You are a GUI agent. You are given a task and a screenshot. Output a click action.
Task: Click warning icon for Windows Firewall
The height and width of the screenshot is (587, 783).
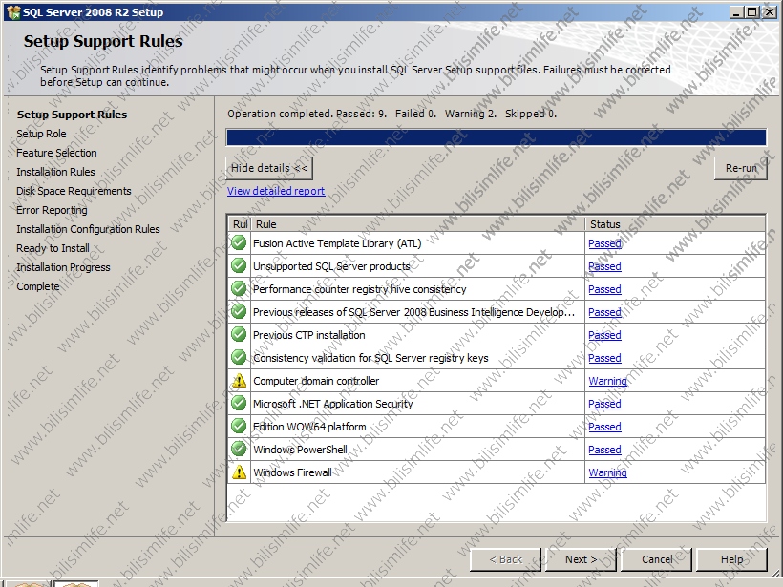239,472
